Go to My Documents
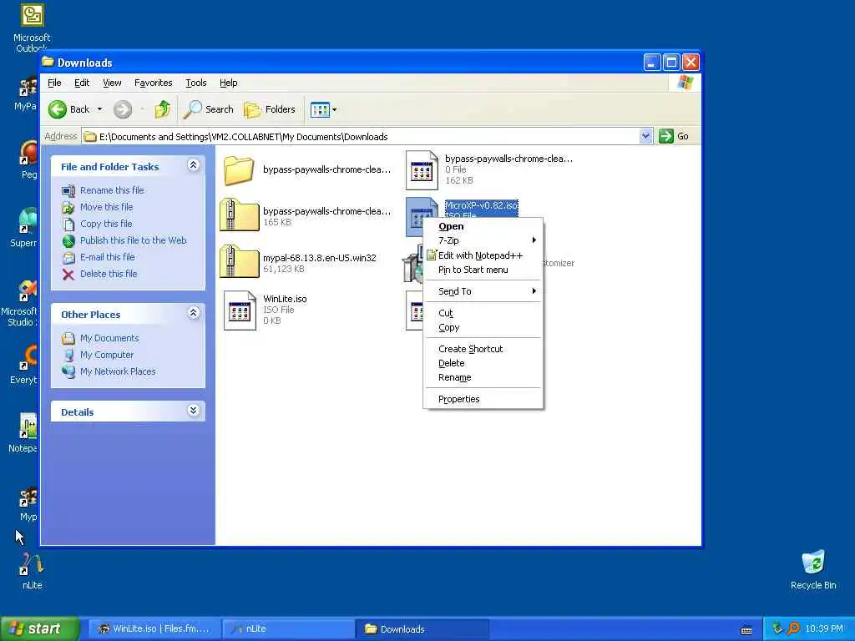The width and height of the screenshot is (855, 641). tap(109, 339)
